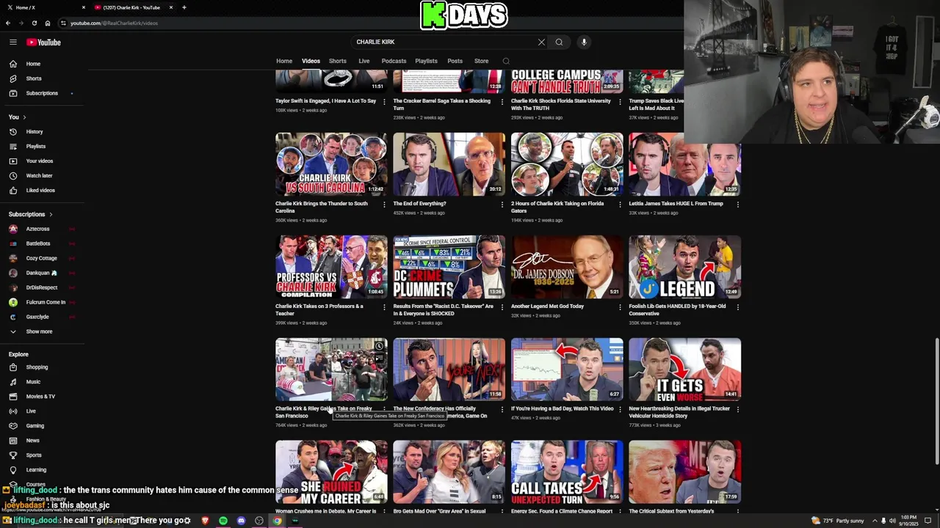Open Your videos in sidebar
Image resolution: width=940 pixels, height=528 pixels.
point(41,161)
